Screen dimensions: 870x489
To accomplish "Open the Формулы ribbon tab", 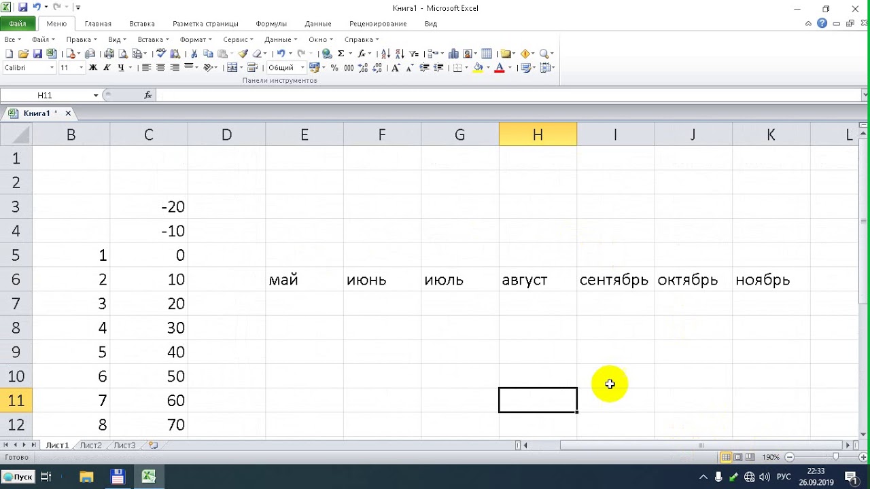I will (x=271, y=24).
